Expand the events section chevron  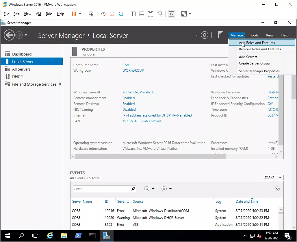[277, 189]
